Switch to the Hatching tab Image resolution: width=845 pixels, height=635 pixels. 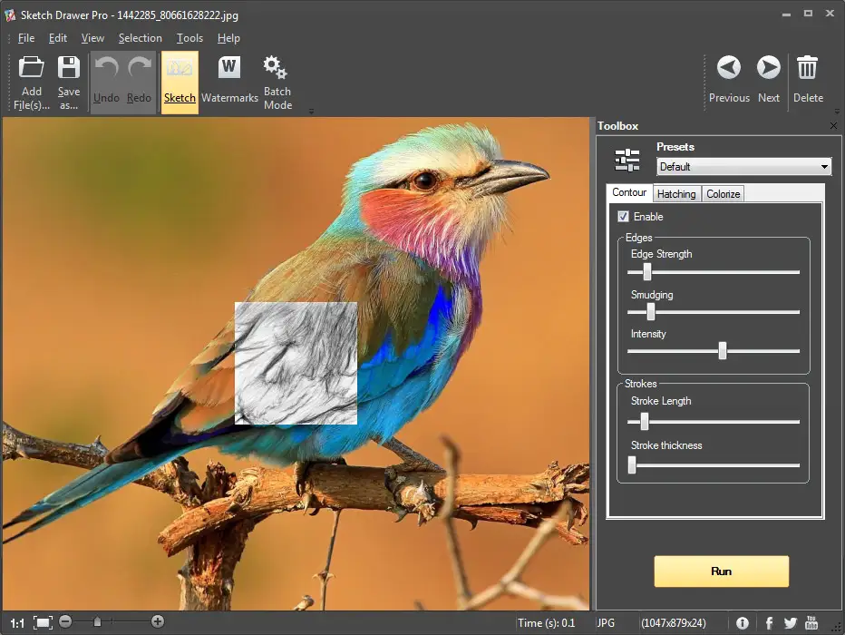[x=676, y=194]
